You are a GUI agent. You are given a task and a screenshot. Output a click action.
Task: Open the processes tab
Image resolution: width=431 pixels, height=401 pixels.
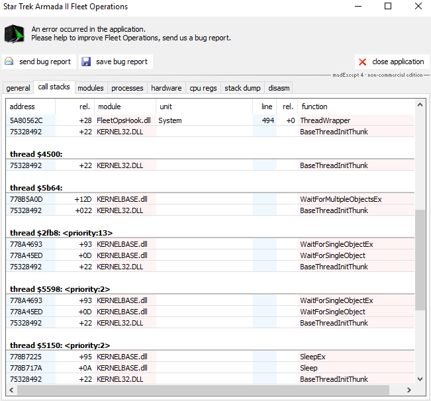127,88
